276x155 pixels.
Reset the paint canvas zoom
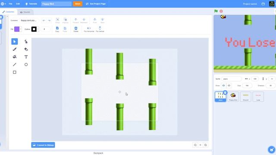click(200, 145)
